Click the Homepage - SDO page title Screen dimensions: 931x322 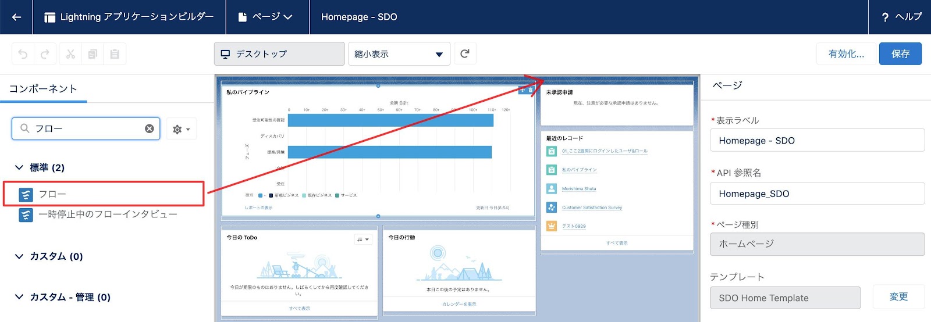point(359,17)
